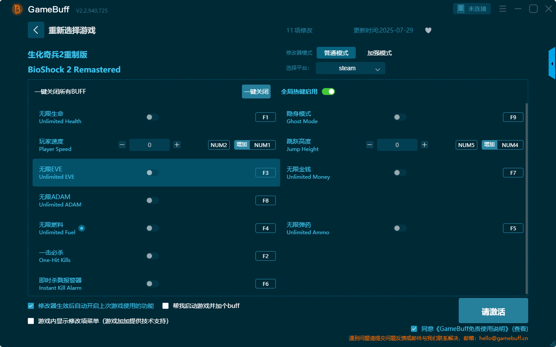Click the F7 hotkey for Unlimited Money

(x=513, y=173)
